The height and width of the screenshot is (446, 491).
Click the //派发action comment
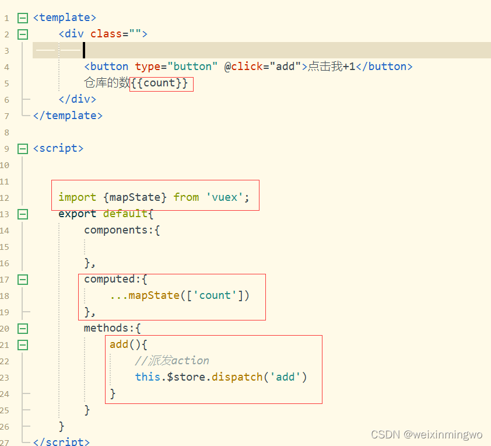click(x=172, y=361)
